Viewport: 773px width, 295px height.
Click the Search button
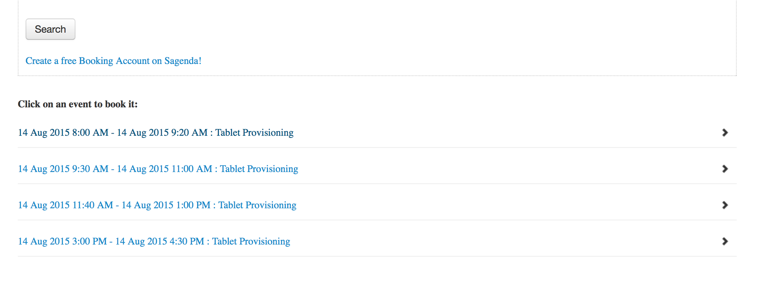point(50,29)
